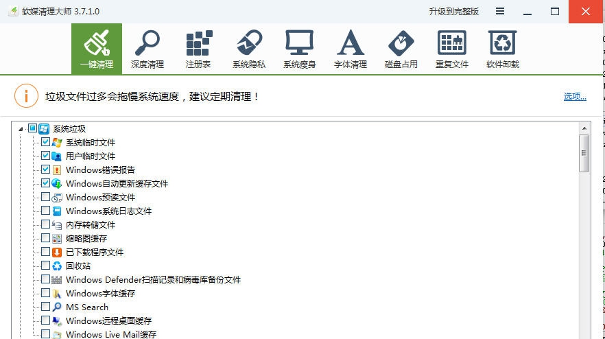This screenshot has height=339, width=605.
Task: Click the Windows远程桌面缓存 icon
Action: coord(57,321)
